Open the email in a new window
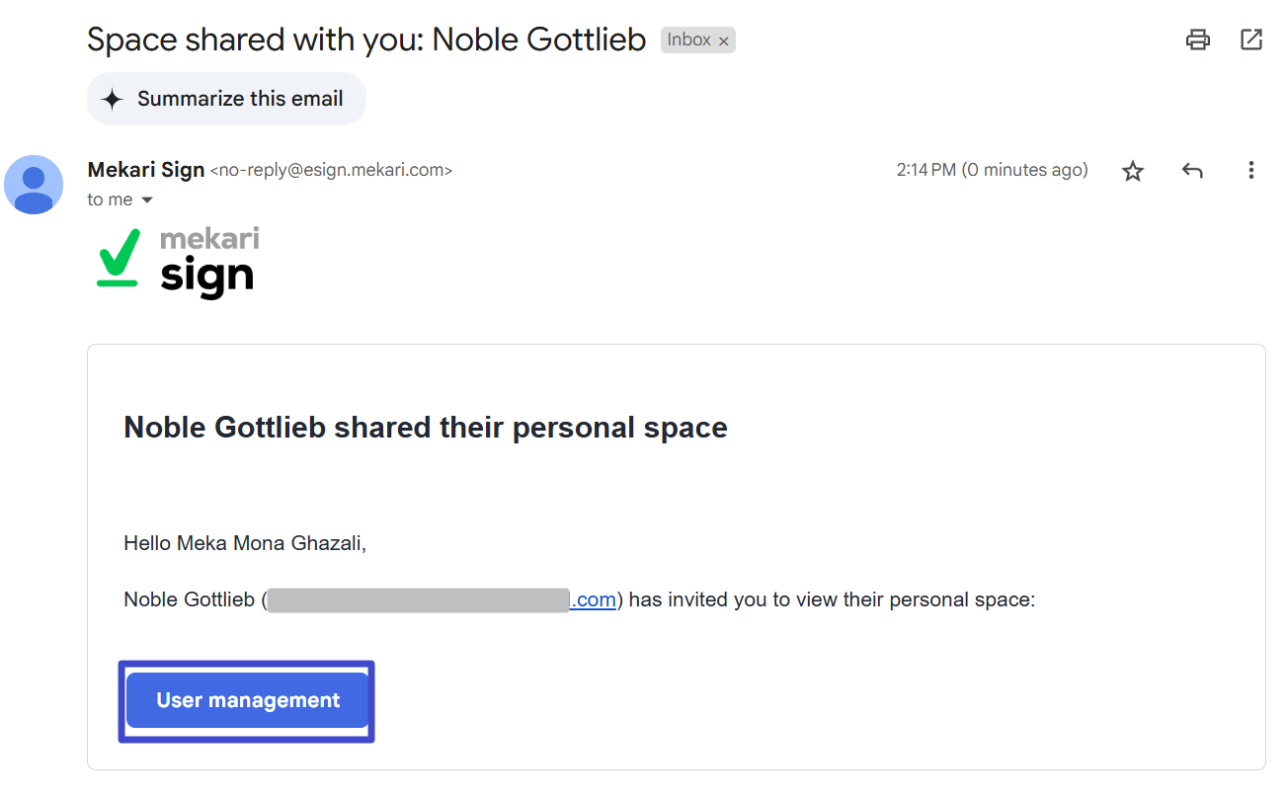The height and width of the screenshot is (798, 1288). (1251, 40)
